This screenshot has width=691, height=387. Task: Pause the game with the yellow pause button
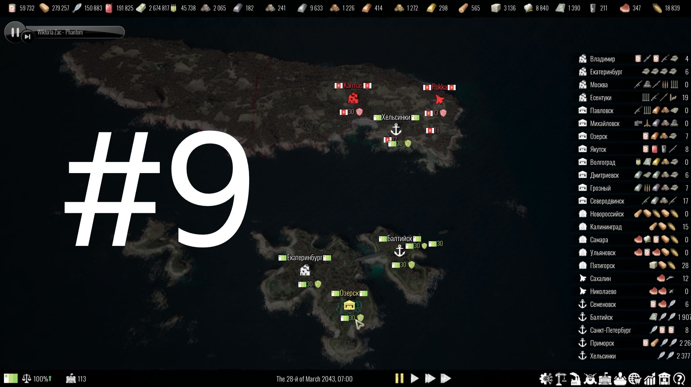(399, 378)
